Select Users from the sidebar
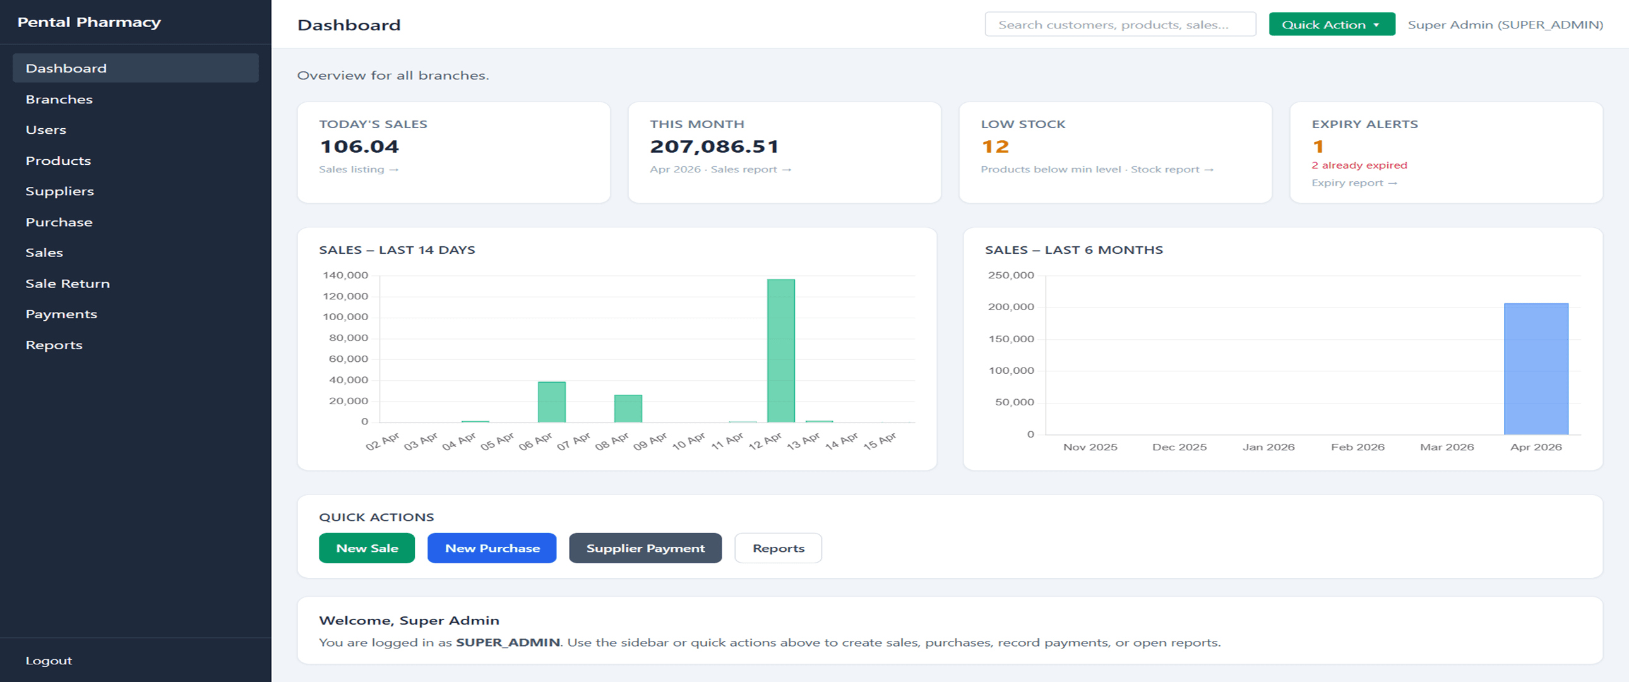 click(46, 129)
